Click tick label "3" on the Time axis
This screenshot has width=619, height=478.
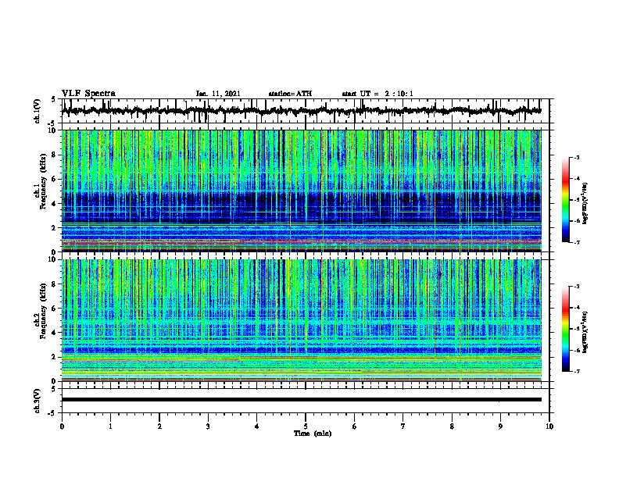(x=208, y=426)
